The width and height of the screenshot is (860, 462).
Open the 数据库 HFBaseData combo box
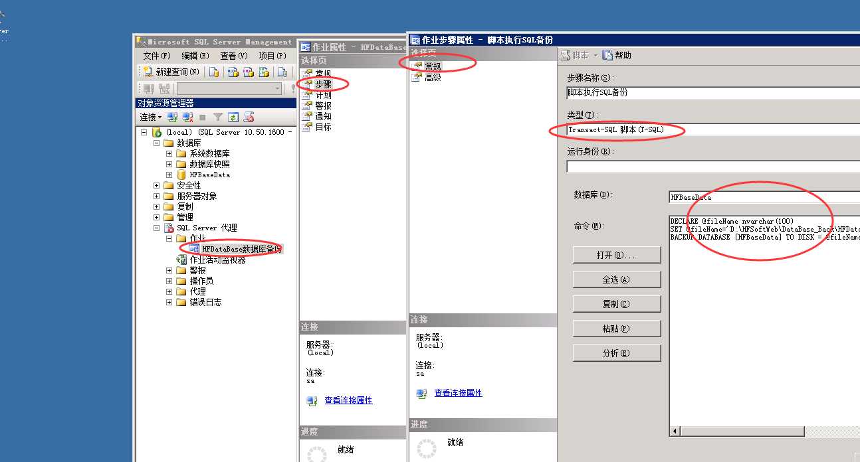pos(764,197)
